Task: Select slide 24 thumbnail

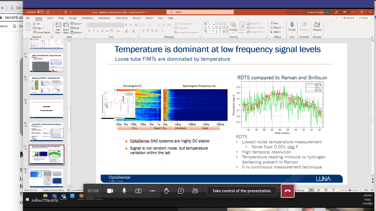Action: 46,132
